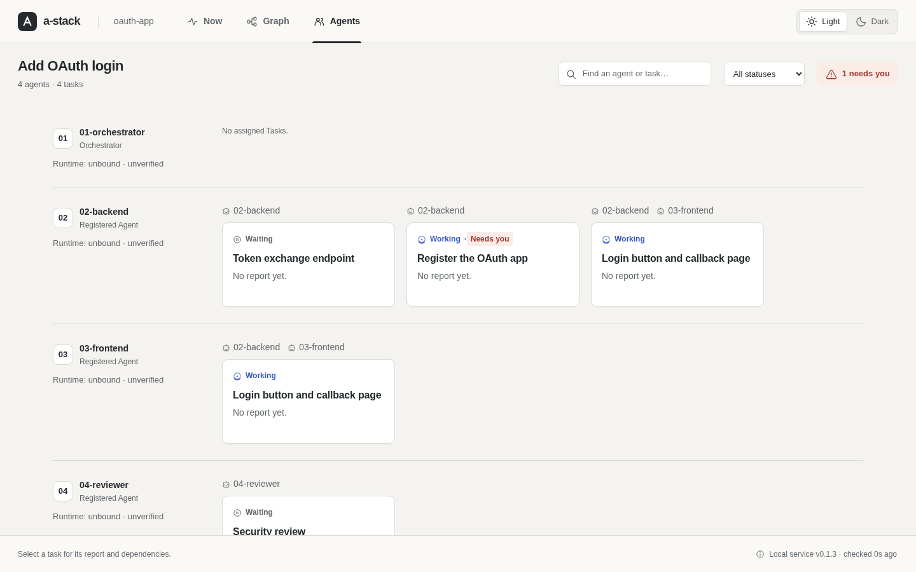Select the 01 orchestrator number badge
The height and width of the screenshot is (572, 916).
(63, 139)
